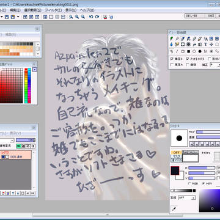The width and height of the screenshot is (220, 220).
Task: Select the M-shaped draw shape icon
Action: coord(206,51)
